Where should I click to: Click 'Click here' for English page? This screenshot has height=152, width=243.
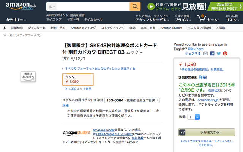pos(196,49)
